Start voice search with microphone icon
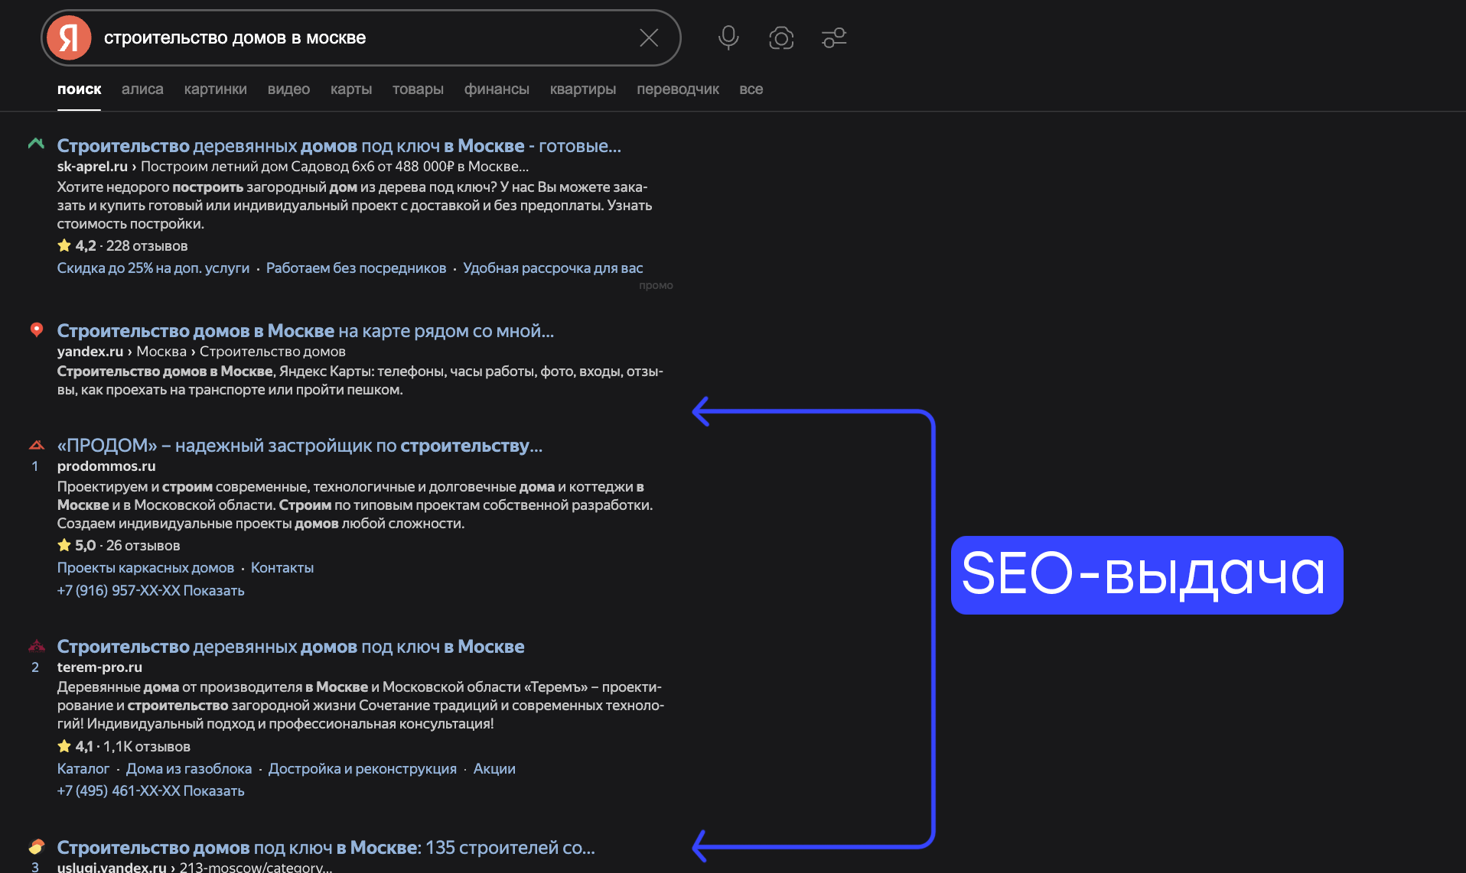The height and width of the screenshot is (873, 1466). tap(728, 37)
